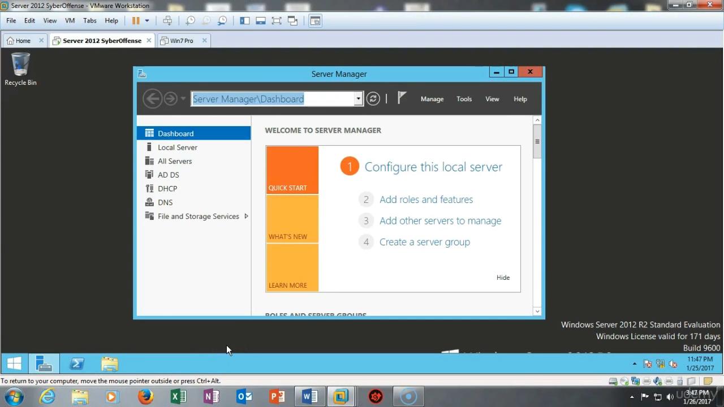Image resolution: width=724 pixels, height=407 pixels.
Task: Pause the virtual machine from VMware toolbar
Action: click(136, 20)
